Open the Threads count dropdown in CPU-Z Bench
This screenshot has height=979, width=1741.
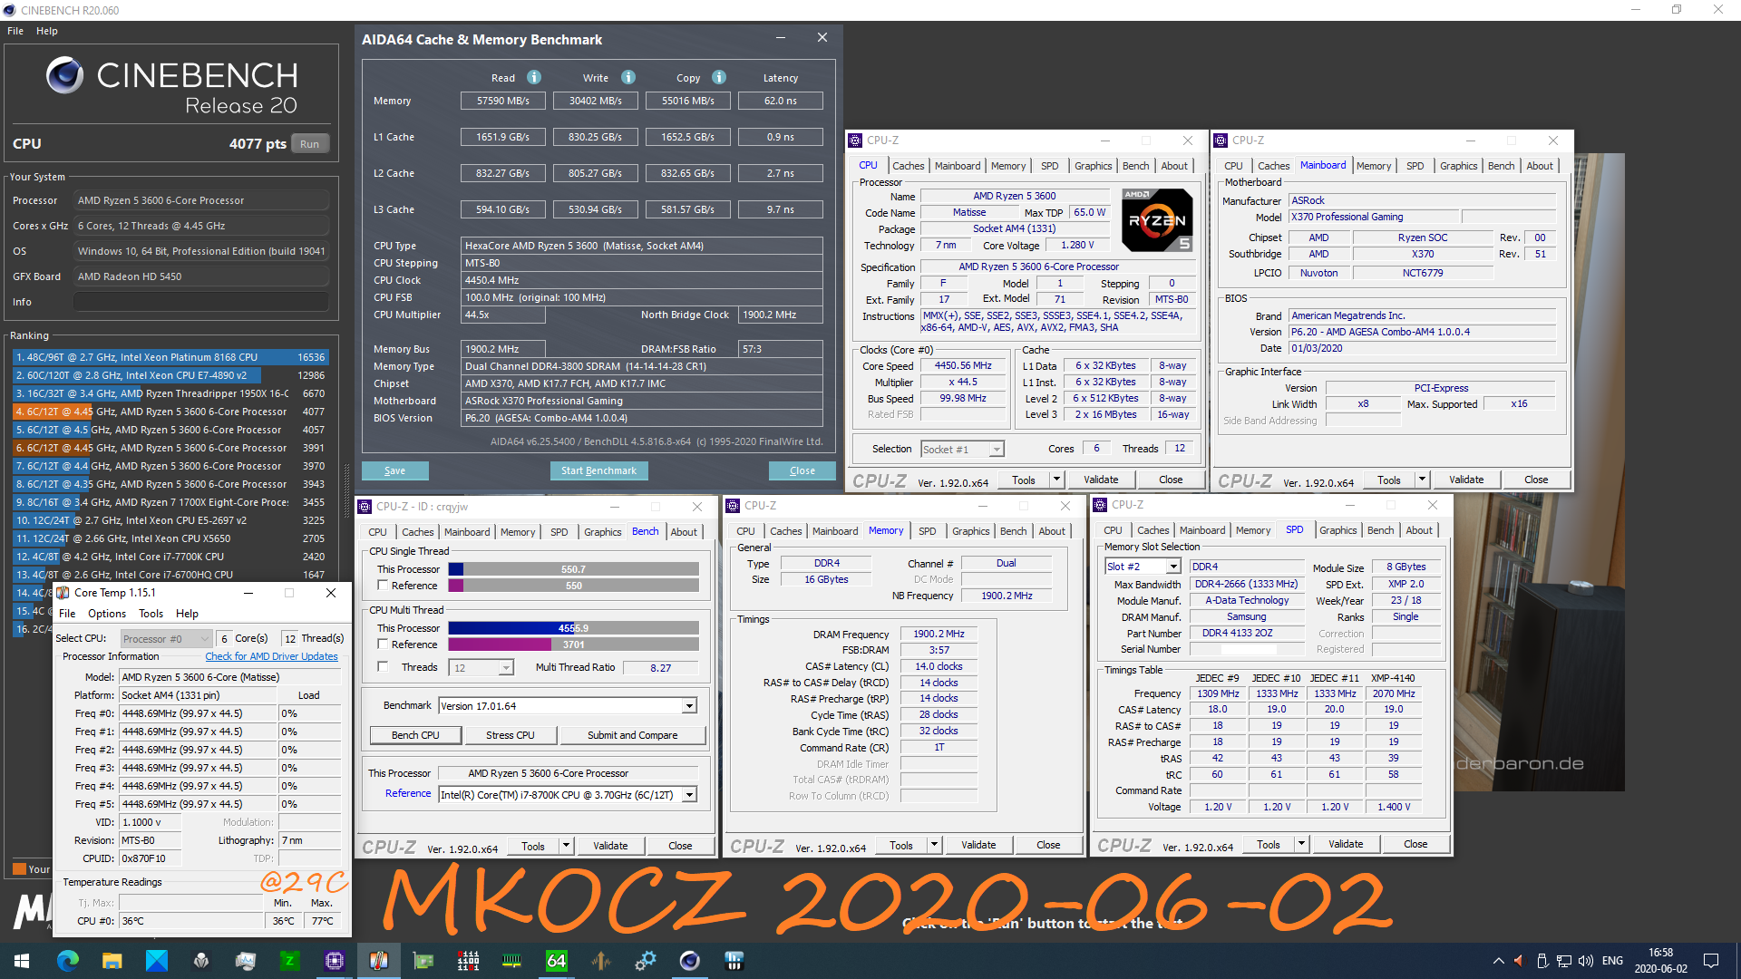[506, 668]
